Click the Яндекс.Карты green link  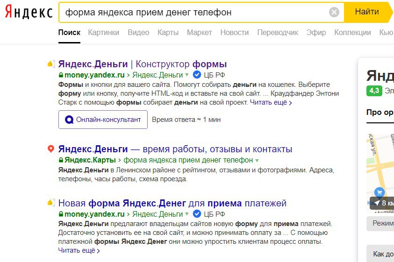click(x=90, y=160)
